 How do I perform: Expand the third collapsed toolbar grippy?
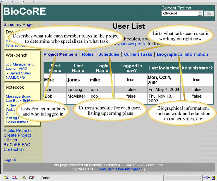tap(27, 1)
